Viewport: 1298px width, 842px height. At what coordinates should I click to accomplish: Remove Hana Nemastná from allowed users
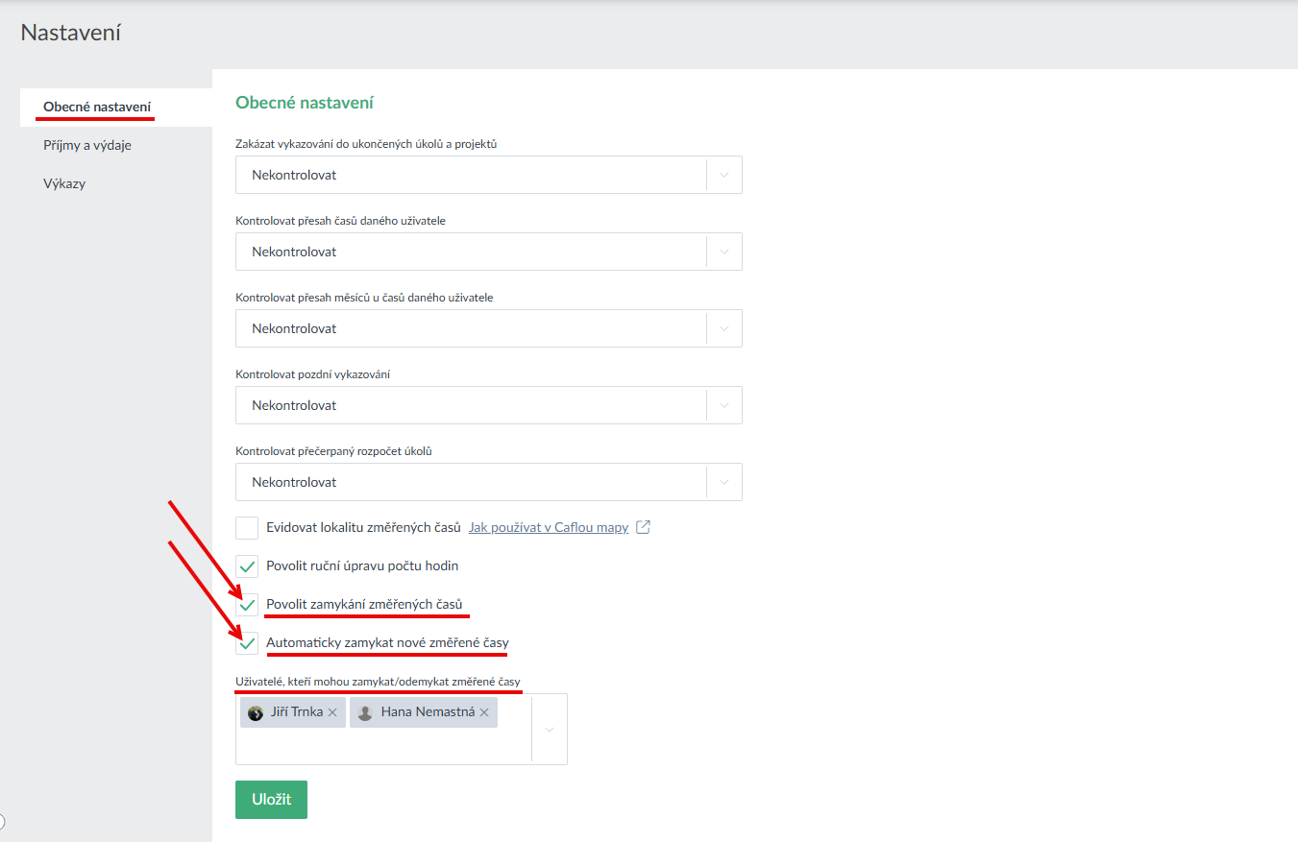pos(484,712)
